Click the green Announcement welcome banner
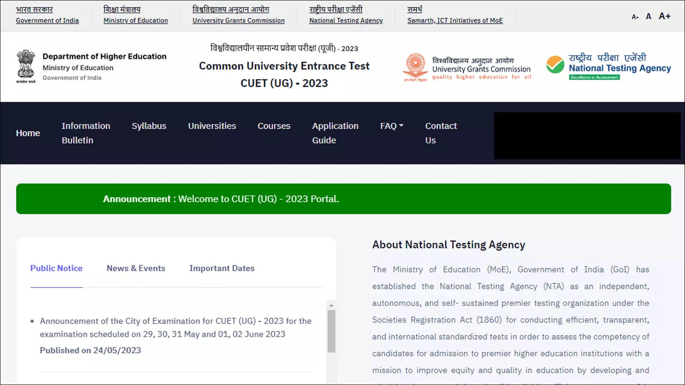 pyautogui.click(x=343, y=199)
